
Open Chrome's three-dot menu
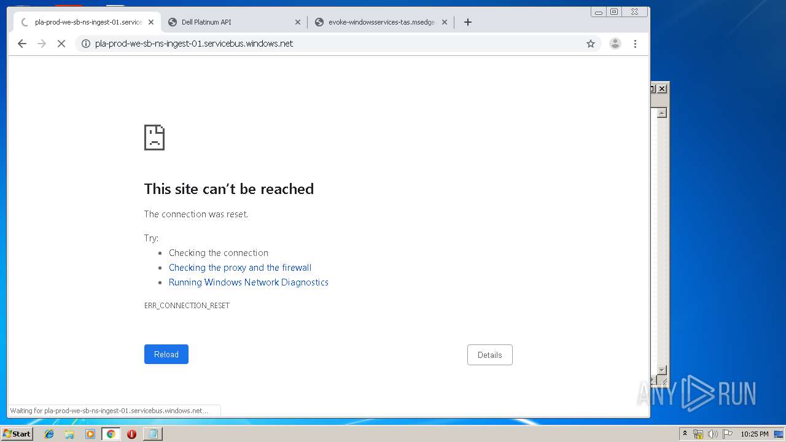tap(635, 44)
